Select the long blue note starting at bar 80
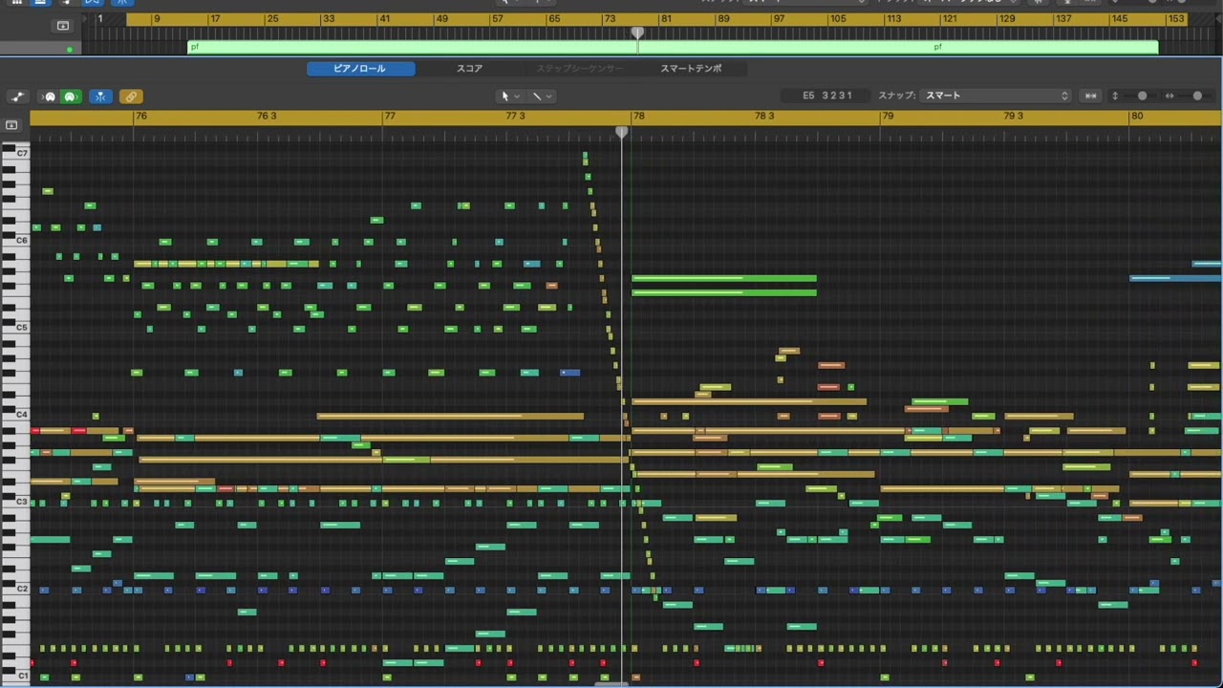Screen dimensions: 1223x688 (x=1175, y=278)
